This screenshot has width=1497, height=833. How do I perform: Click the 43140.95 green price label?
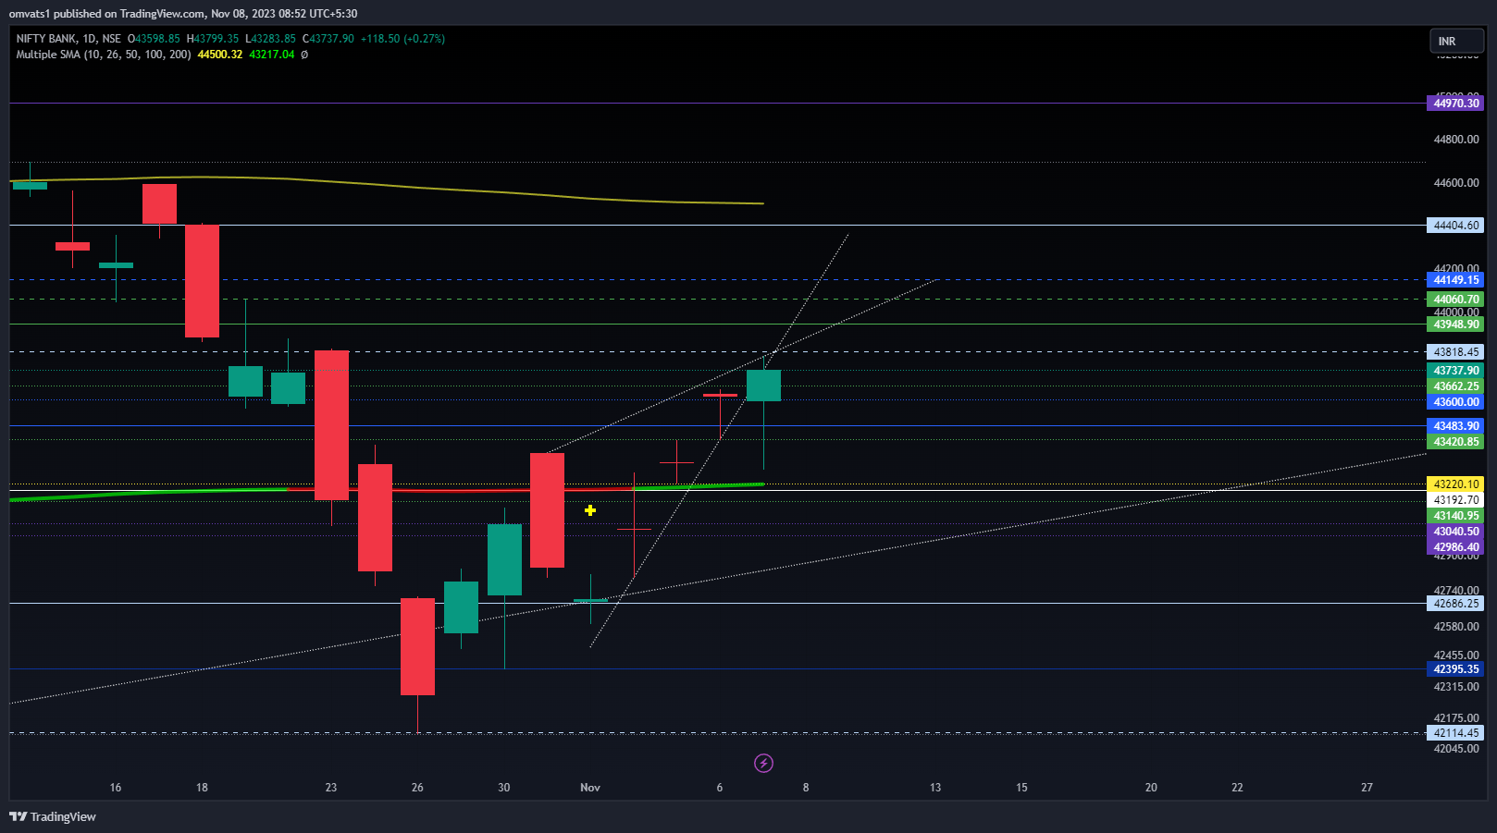[1456, 516]
